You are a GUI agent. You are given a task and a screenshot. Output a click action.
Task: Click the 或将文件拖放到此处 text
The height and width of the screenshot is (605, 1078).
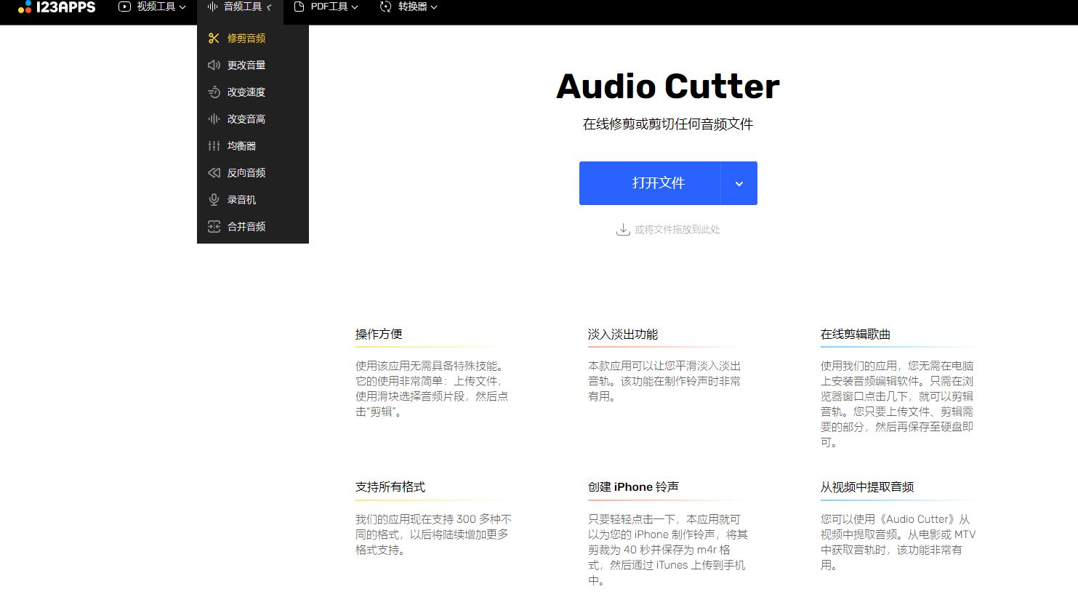tap(677, 230)
